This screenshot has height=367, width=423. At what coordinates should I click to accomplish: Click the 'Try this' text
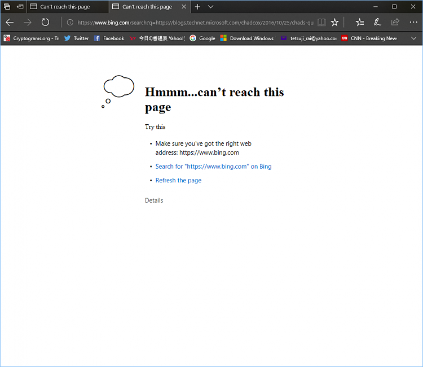155,126
